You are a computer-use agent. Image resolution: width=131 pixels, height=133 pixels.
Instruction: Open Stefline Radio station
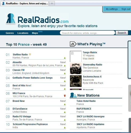[x=20, y=55]
